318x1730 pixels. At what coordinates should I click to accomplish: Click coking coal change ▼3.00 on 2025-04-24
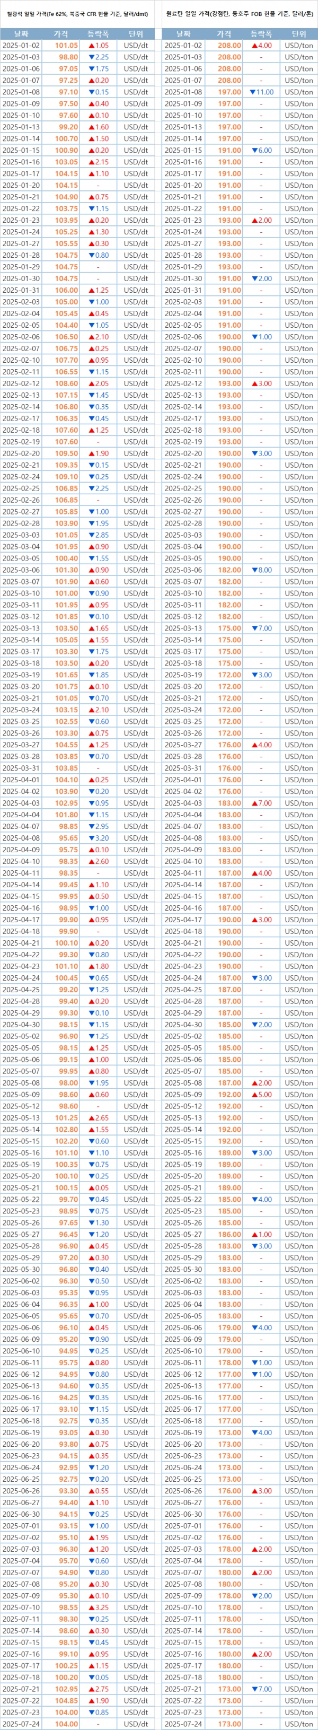[x=262, y=978]
